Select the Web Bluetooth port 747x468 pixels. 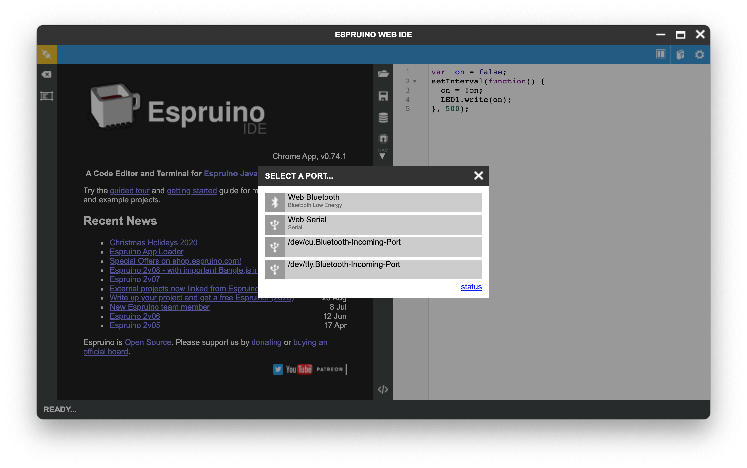(x=373, y=202)
